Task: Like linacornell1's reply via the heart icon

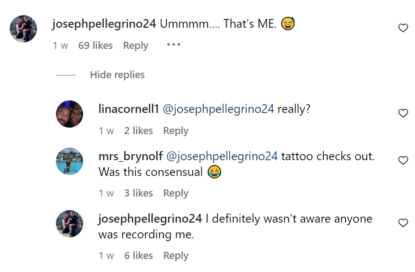Action: [403, 113]
